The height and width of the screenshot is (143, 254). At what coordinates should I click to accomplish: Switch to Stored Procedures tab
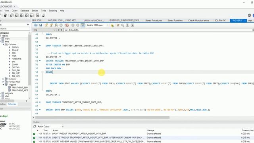coord(154,20)
